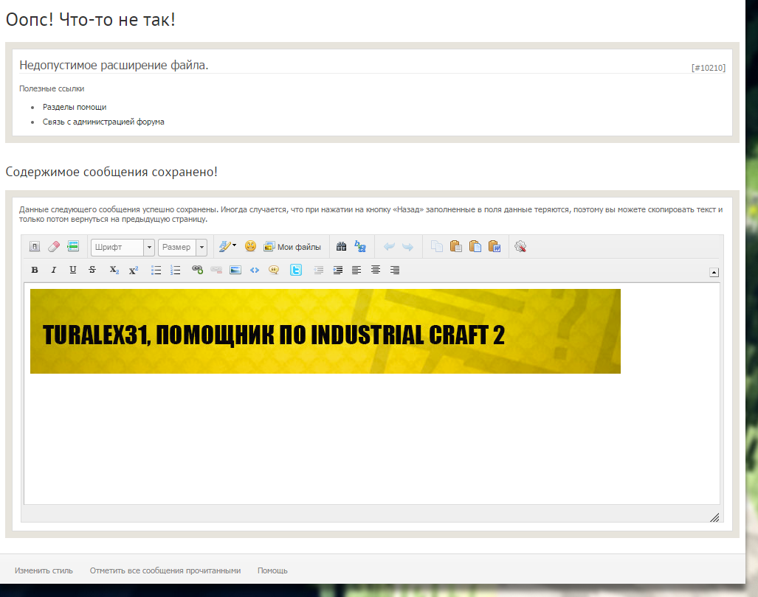Align text to the left
The image size is (758, 597).
[356, 270]
